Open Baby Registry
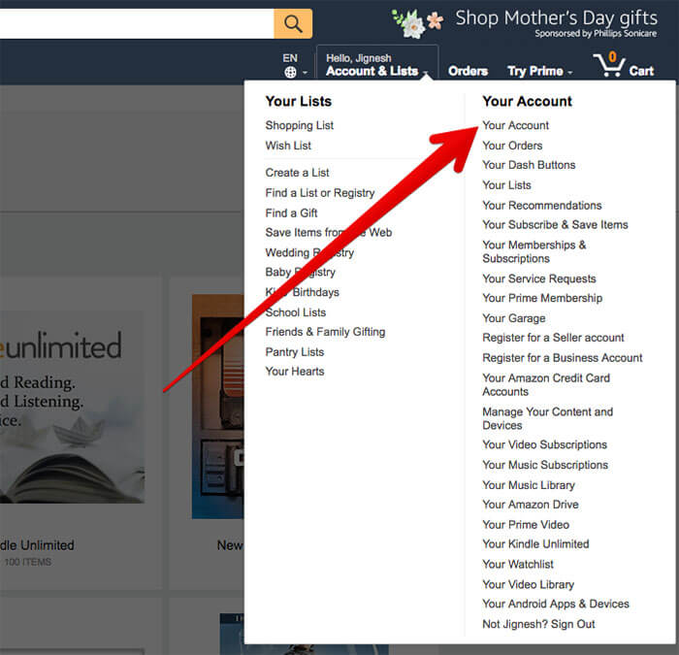This screenshot has width=679, height=655. coord(300,272)
